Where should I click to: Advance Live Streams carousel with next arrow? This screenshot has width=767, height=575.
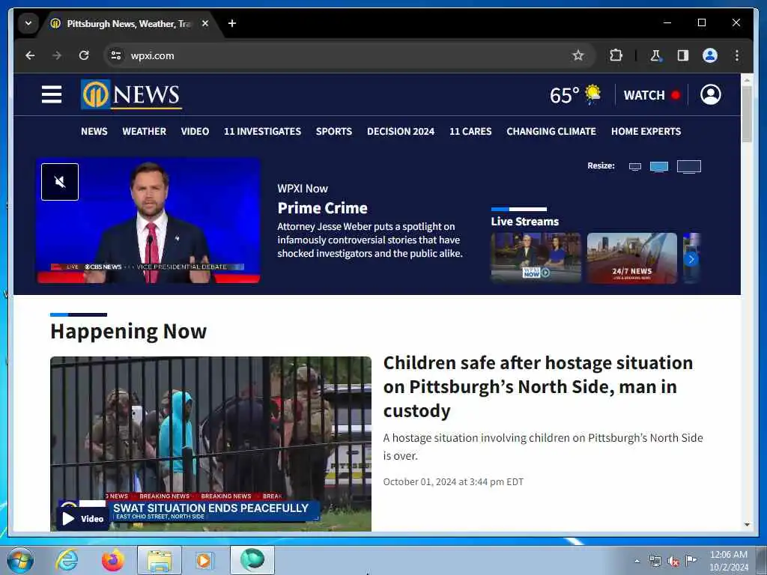[x=691, y=259]
